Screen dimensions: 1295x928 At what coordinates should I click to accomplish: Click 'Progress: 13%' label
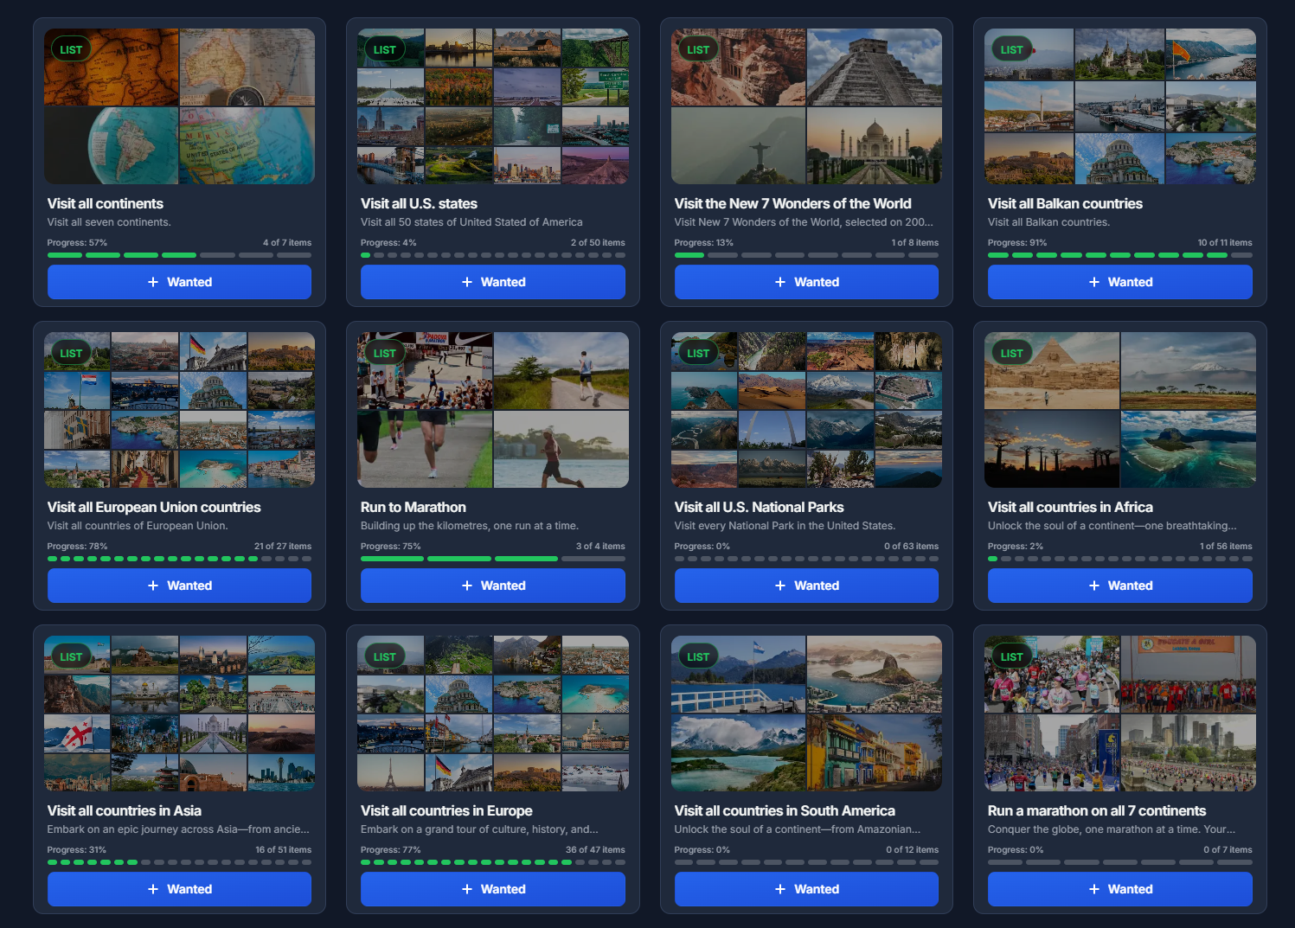tap(704, 243)
